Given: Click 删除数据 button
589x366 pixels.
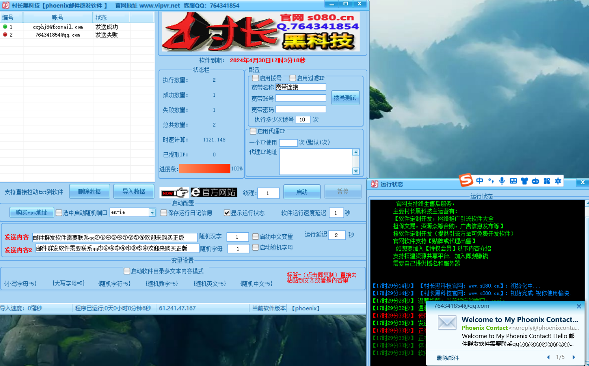Looking at the screenshot, I should (89, 191).
